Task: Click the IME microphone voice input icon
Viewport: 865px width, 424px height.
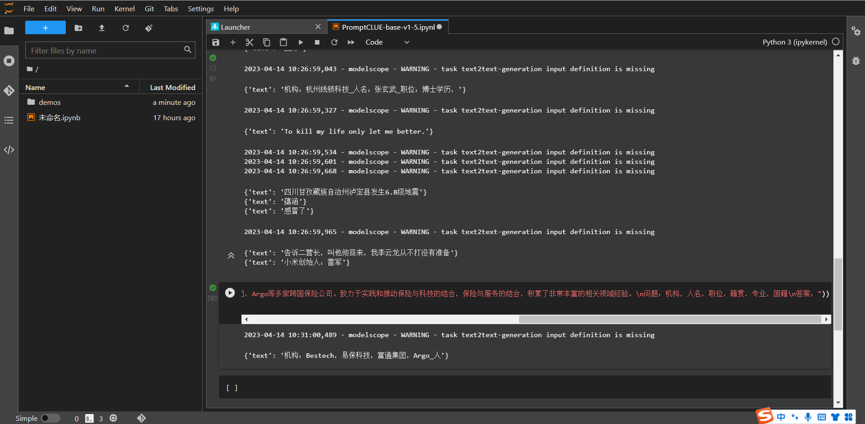Action: pyautogui.click(x=808, y=417)
